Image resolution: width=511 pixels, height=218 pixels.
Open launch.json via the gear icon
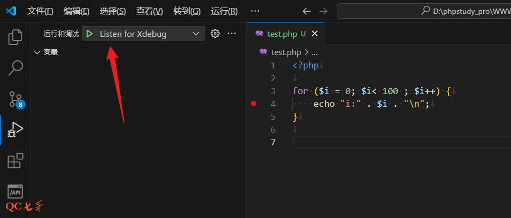215,34
